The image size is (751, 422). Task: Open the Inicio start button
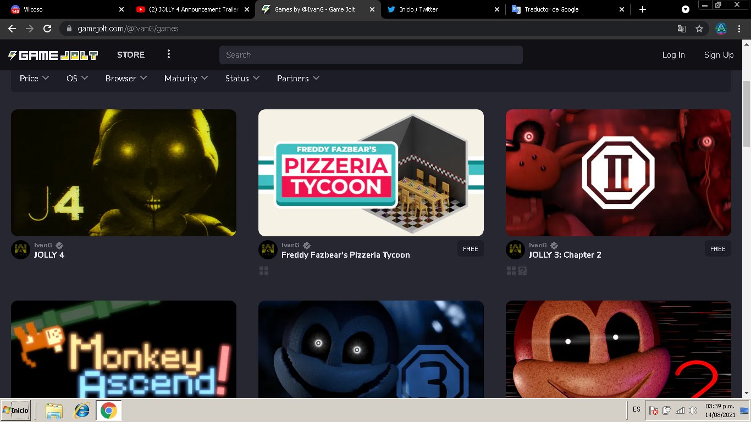click(15, 410)
